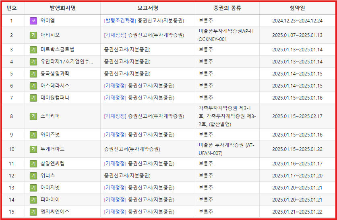
Task: Open 와이즈넛's [기재정정] 증권신고서 report
Action: (x=139, y=135)
